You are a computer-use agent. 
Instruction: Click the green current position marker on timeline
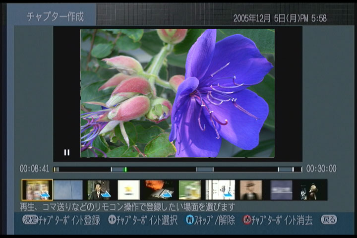(125, 169)
